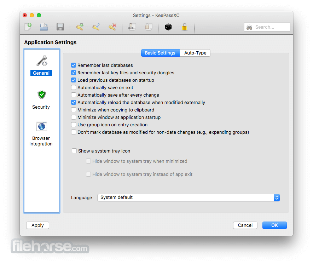Open the password generator dice icon
Viewport: 313px width, 264px height.
(x=168, y=27)
